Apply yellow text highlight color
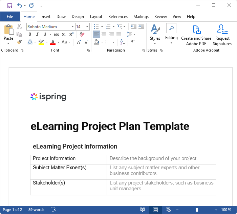Screen dimensions: 237x214 point(41,42)
